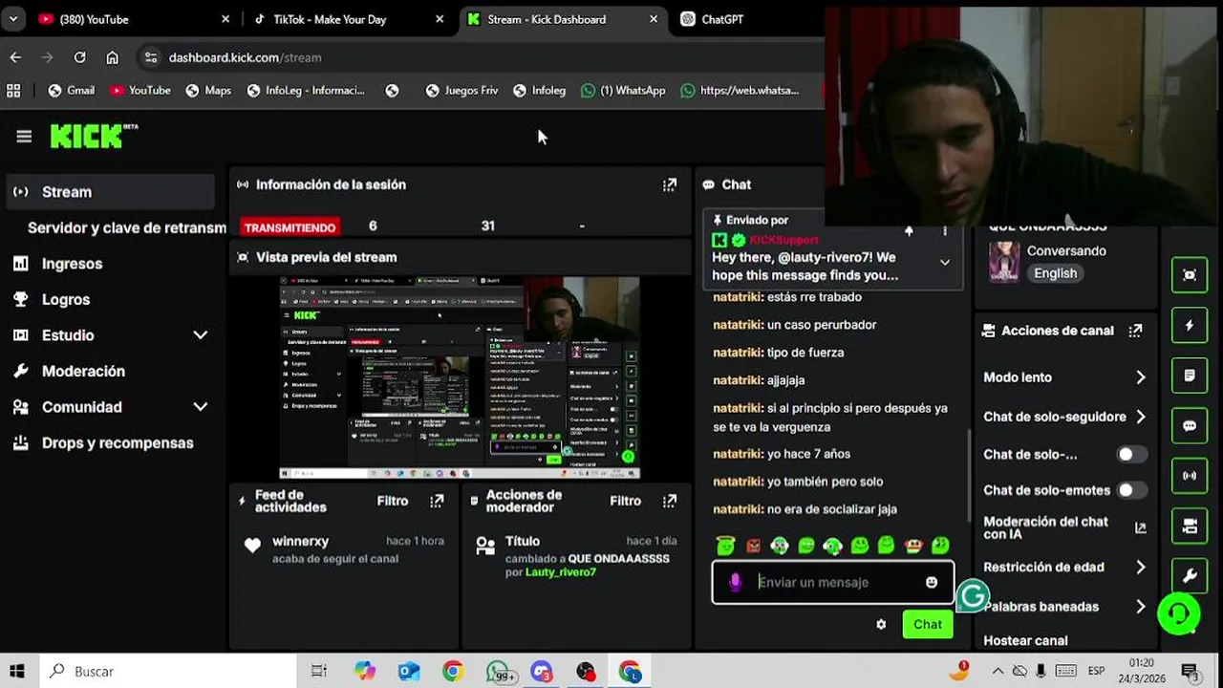Expand the pinned KICKSupport message chevron
The width and height of the screenshot is (1223, 688).
pos(945,263)
